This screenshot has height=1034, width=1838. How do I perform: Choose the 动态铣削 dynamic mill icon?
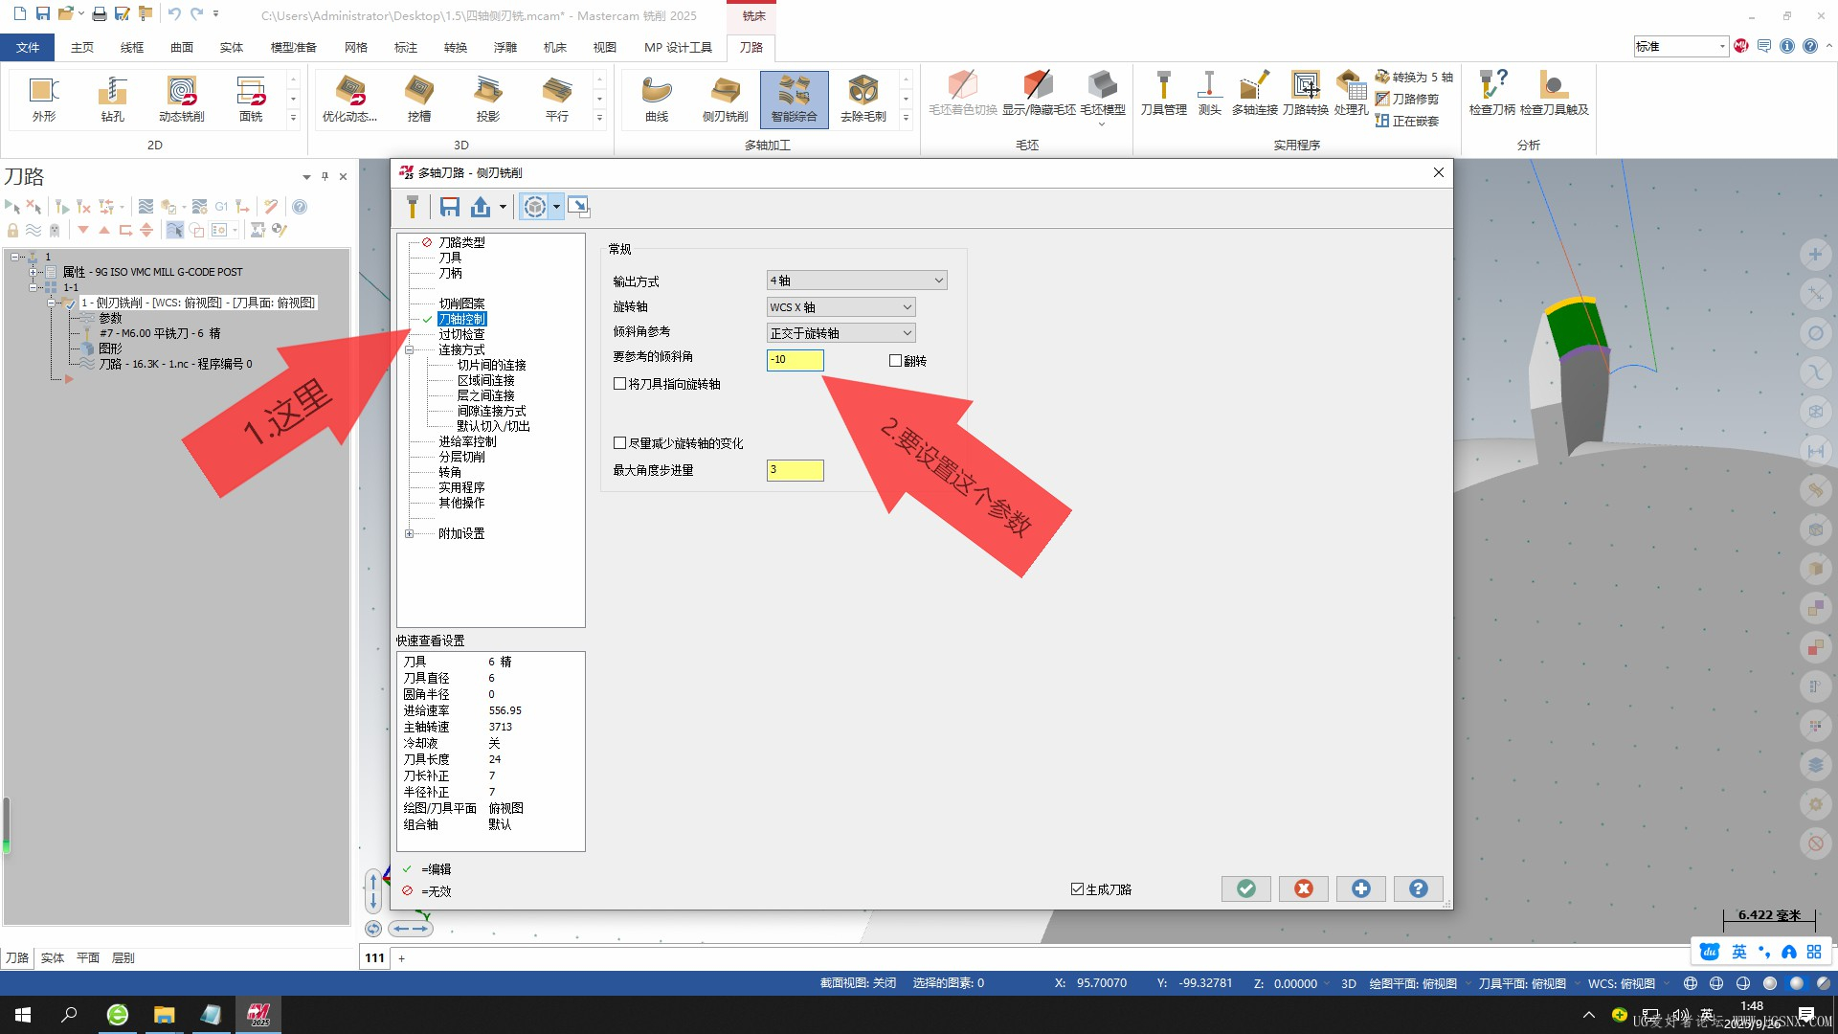coord(181,99)
